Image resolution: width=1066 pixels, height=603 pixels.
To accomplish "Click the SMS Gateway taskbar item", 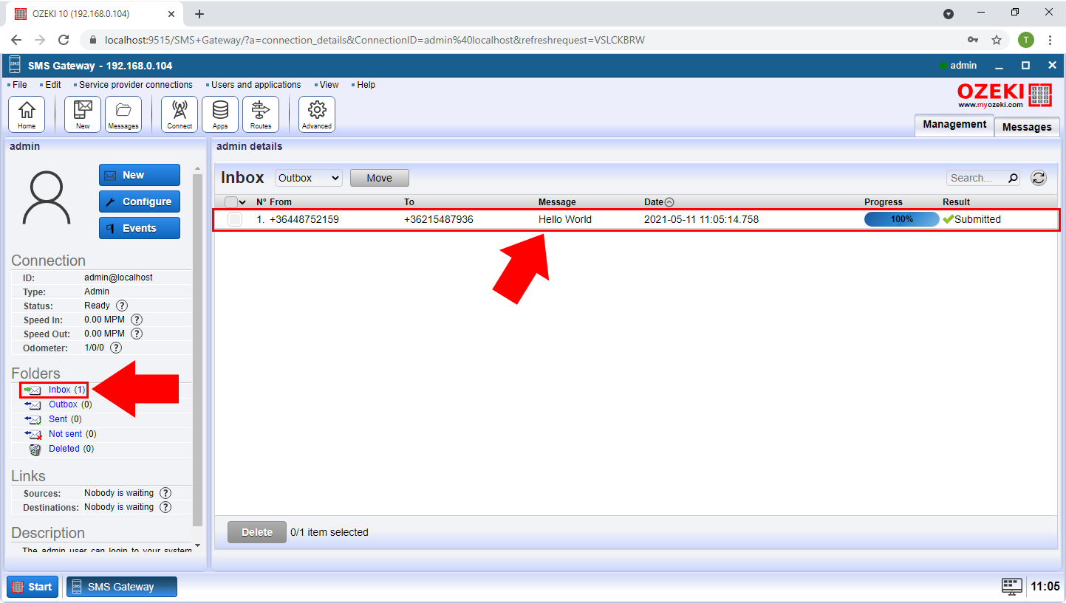I will pyautogui.click(x=122, y=587).
